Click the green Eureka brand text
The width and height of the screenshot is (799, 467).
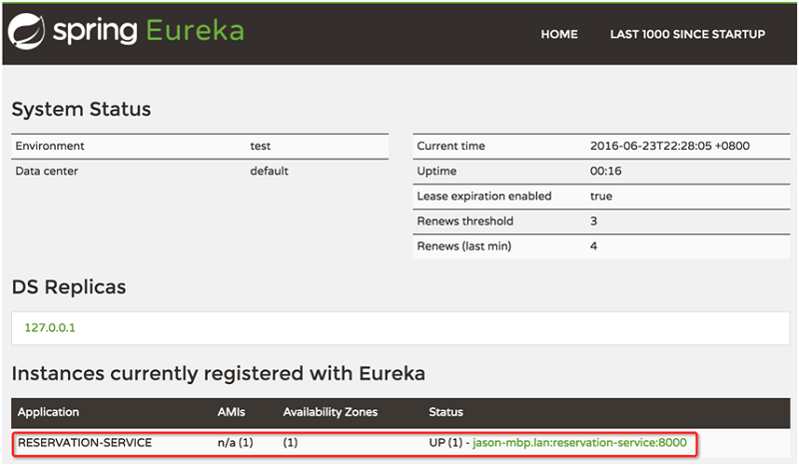point(194,32)
